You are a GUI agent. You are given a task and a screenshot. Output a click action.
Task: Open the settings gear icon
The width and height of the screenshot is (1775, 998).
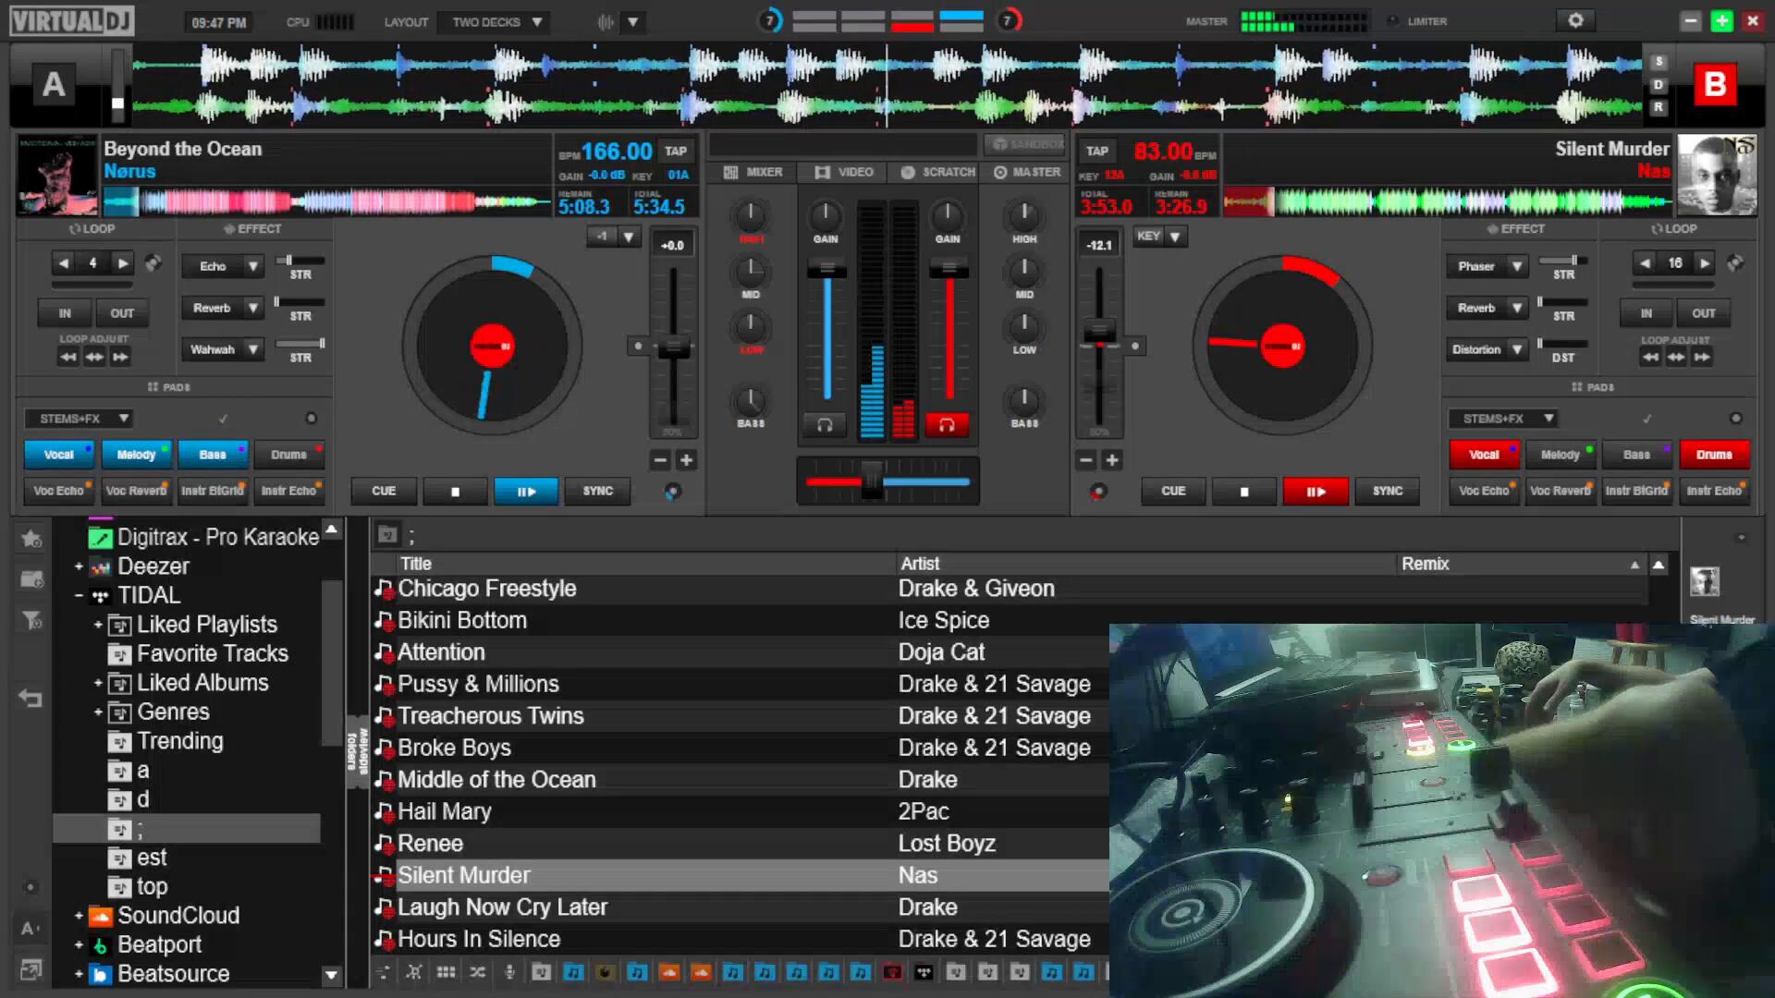1575,20
